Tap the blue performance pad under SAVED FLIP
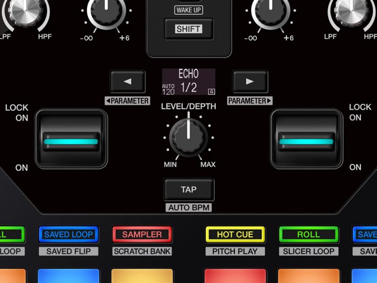This screenshot has width=377, height=283. 68,276
